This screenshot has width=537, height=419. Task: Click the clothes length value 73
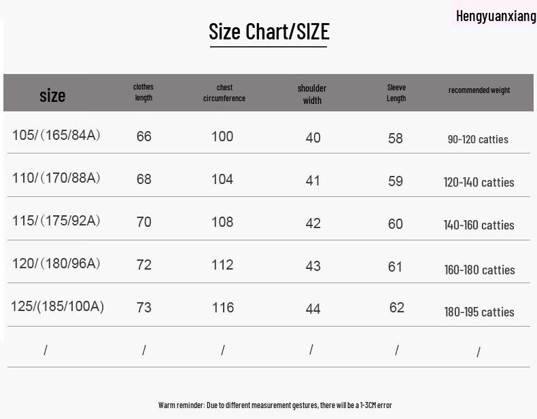click(x=144, y=307)
